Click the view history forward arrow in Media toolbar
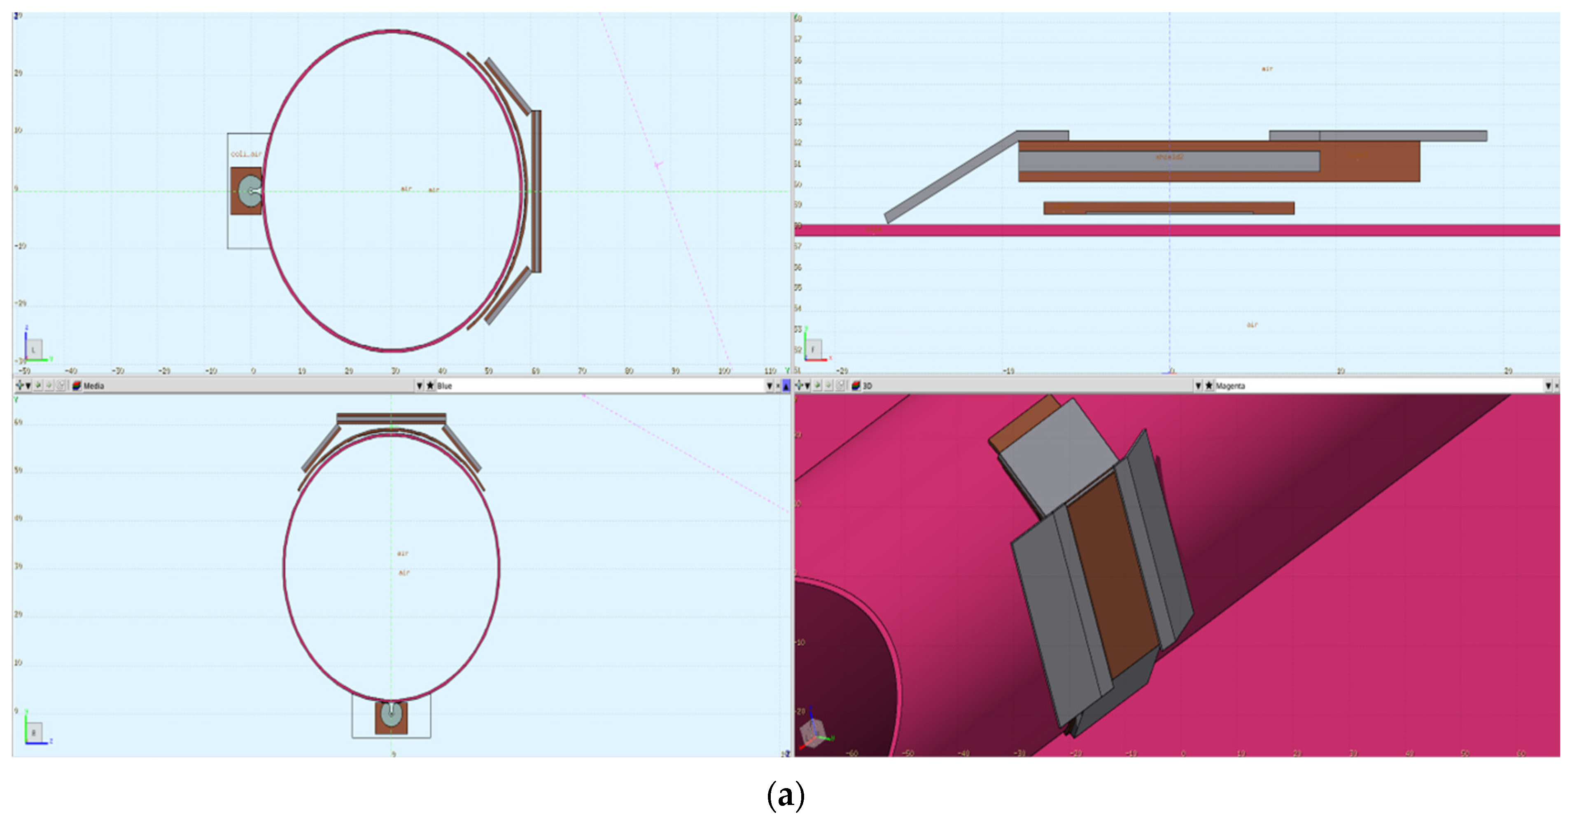Viewport: 1572px width, 840px height. point(49,386)
